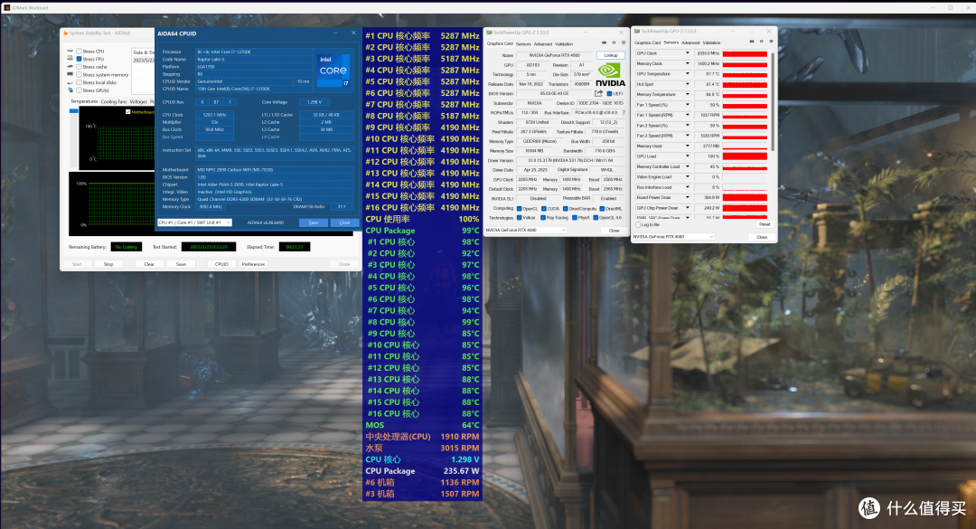Click Elapsed Time display field
Screen dimensions: 976x529
[295, 247]
